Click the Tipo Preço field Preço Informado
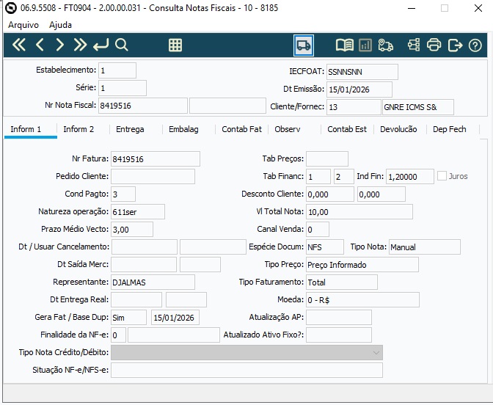493x405 pixels. point(362,265)
